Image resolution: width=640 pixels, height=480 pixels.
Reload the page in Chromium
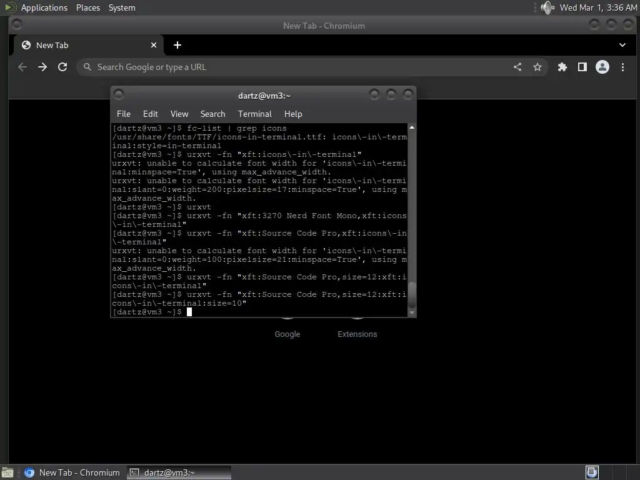tap(62, 67)
